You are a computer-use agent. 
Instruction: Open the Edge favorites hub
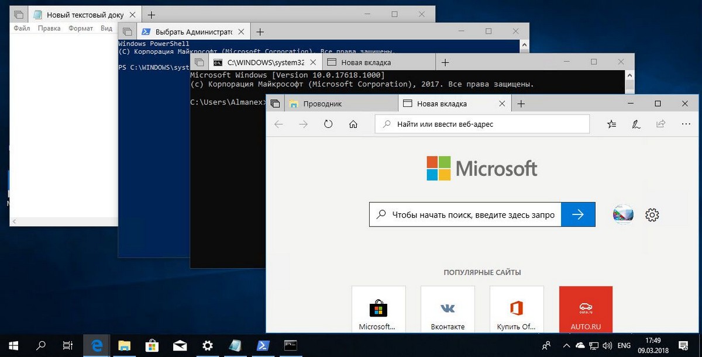[x=611, y=124]
